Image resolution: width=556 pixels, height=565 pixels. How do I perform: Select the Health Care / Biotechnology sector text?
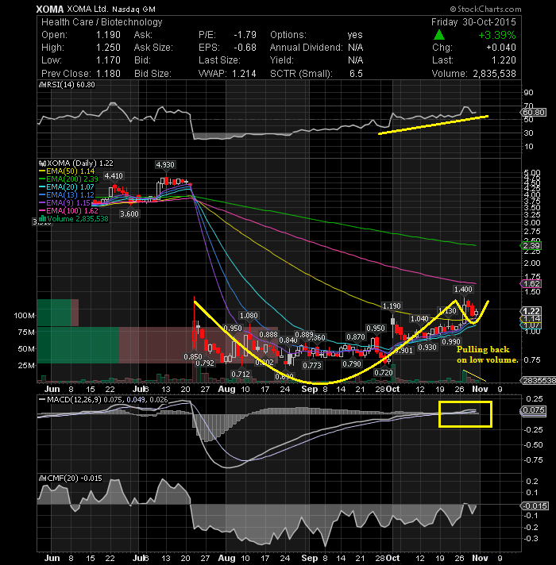(x=102, y=22)
